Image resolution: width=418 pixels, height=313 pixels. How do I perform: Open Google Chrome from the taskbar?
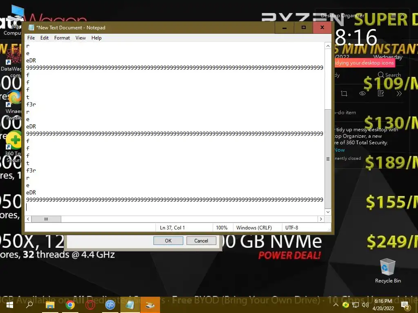pos(70,305)
